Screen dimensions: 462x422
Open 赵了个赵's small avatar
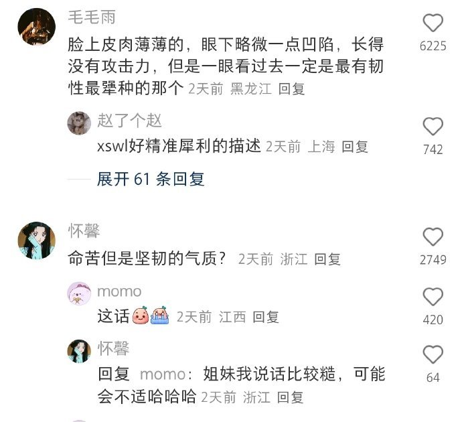point(79,123)
